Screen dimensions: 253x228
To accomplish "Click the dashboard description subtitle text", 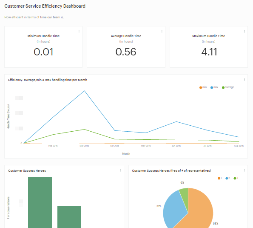I will pyautogui.click(x=34, y=17).
